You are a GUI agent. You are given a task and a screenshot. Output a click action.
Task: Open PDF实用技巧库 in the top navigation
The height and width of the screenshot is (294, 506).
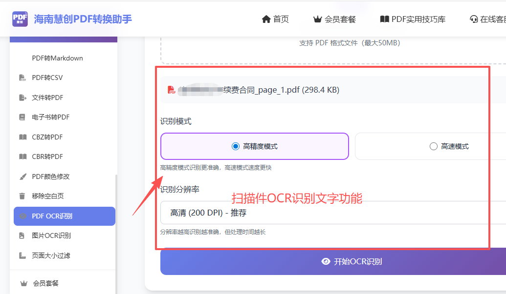413,20
